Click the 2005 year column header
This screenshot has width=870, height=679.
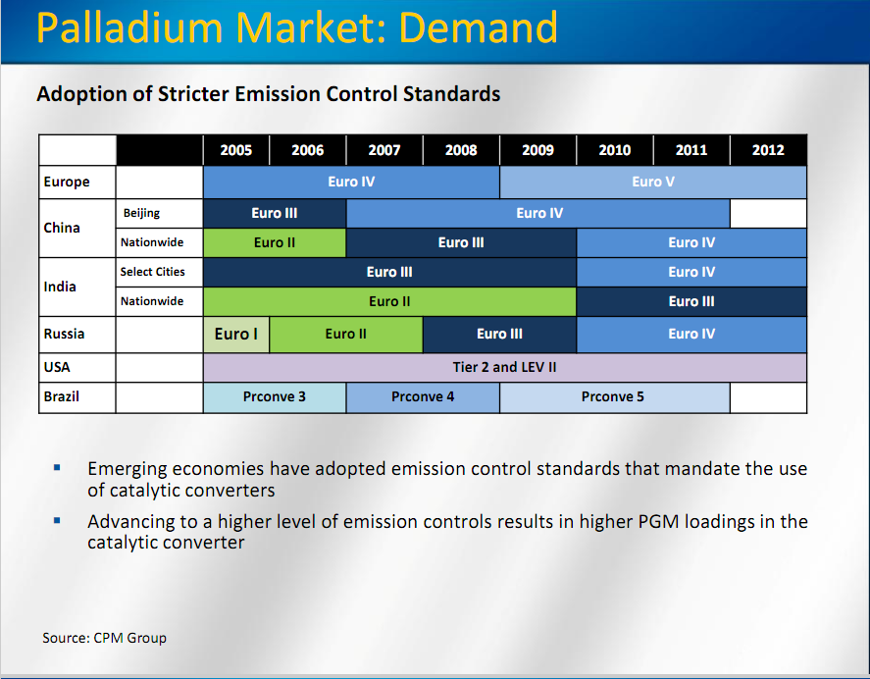(x=235, y=150)
